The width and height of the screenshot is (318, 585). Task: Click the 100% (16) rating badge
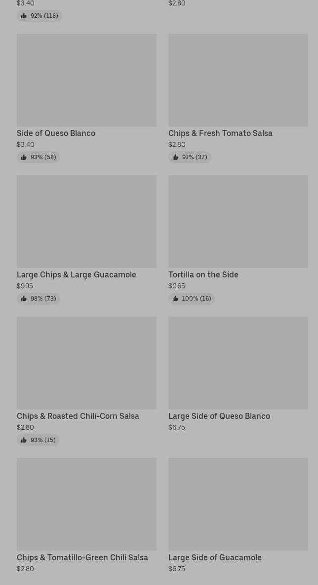point(192,299)
